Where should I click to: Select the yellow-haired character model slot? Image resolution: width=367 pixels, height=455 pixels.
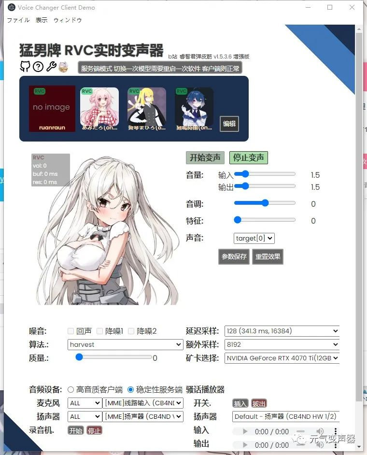147,109
